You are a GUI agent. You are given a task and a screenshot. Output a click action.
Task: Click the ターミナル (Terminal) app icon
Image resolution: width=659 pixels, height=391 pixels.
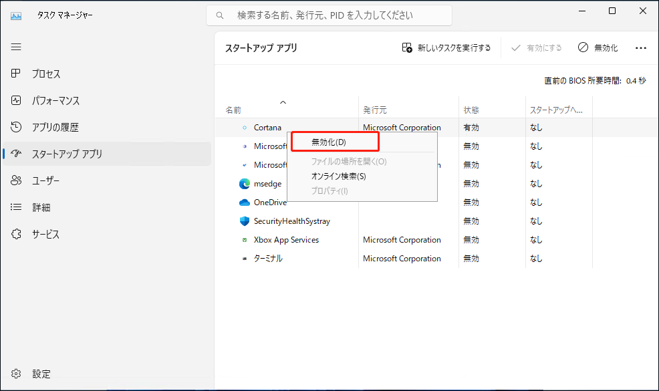click(245, 258)
